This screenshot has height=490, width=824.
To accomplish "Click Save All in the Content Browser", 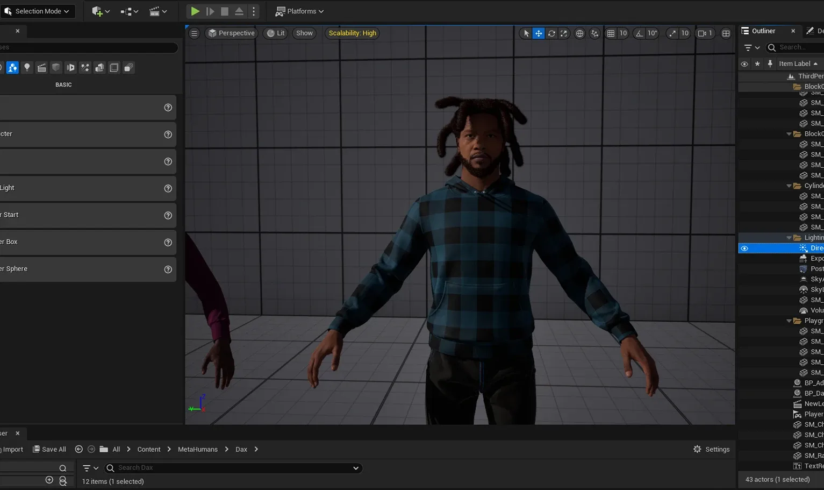I will [x=49, y=449].
